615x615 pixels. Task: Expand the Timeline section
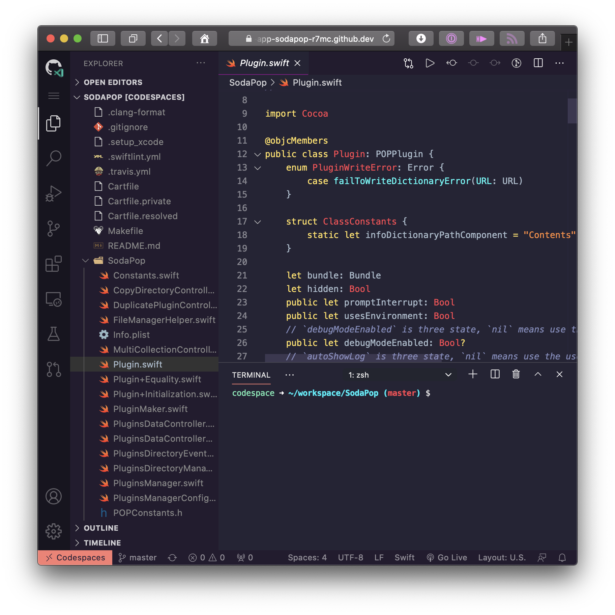[x=145, y=543]
